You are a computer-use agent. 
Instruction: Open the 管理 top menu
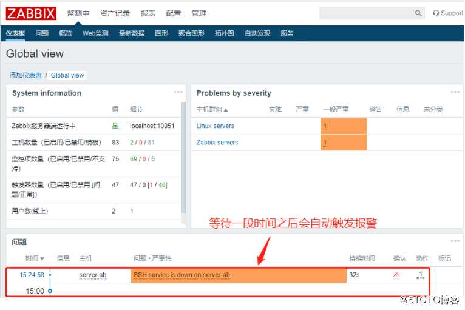tap(199, 13)
